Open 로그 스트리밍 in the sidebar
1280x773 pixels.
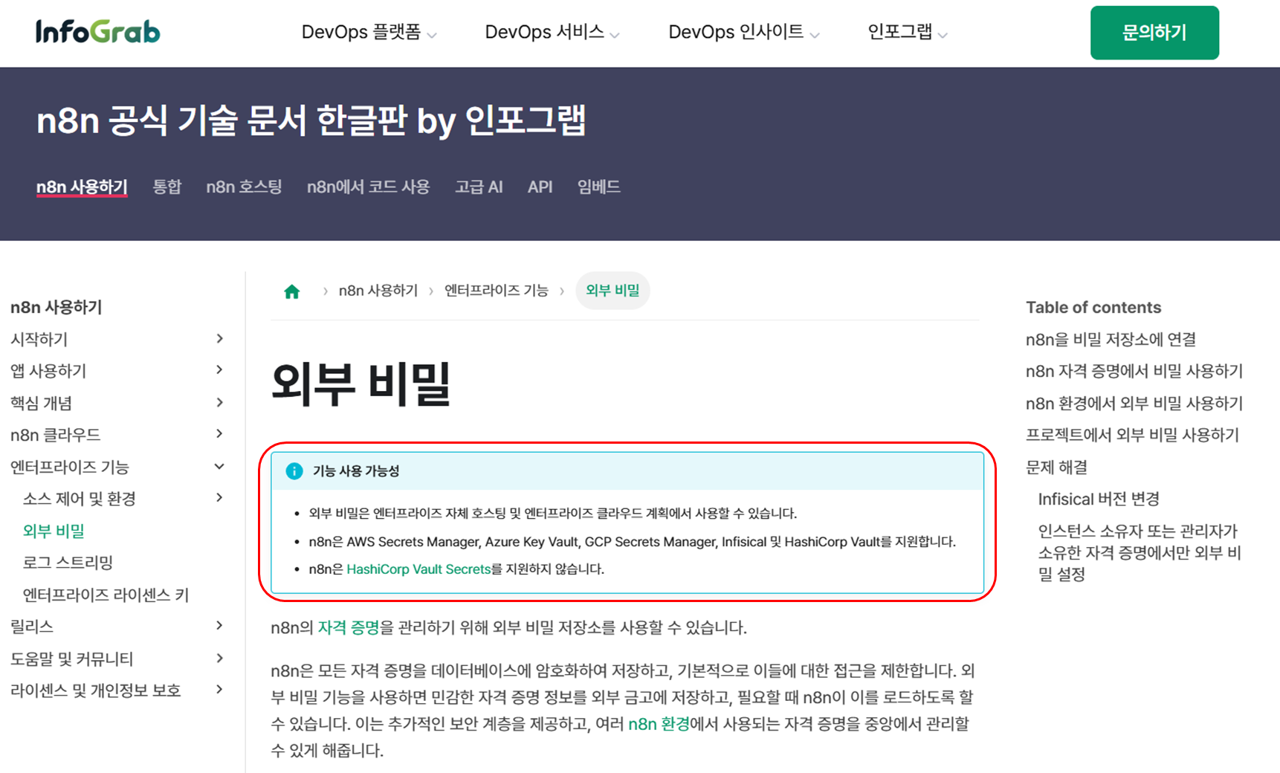pyautogui.click(x=68, y=563)
